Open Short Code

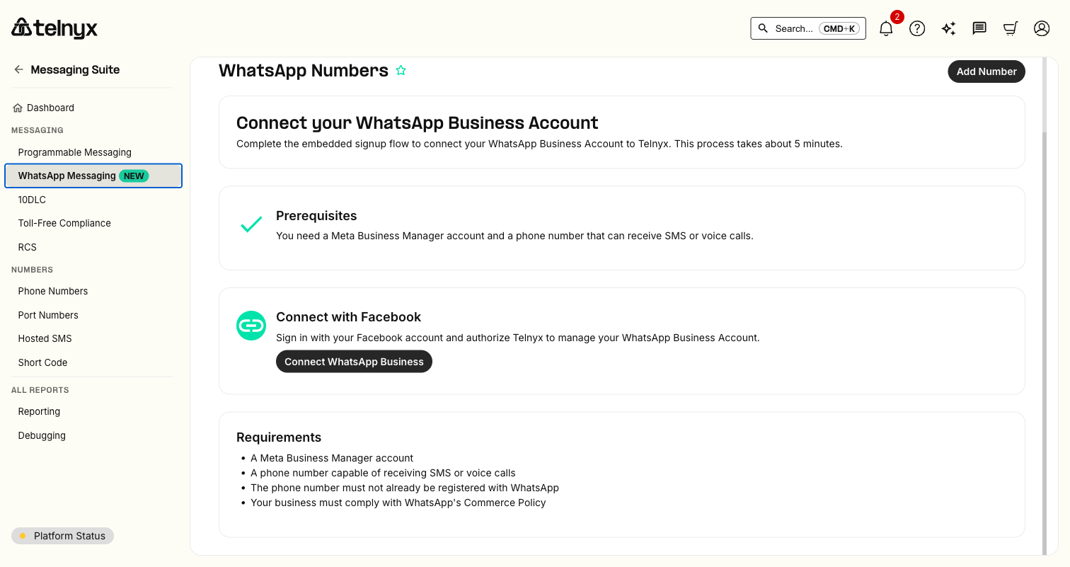(42, 362)
